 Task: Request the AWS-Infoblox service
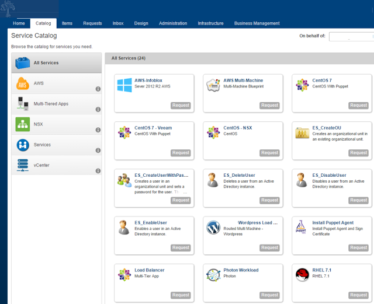tap(181, 105)
